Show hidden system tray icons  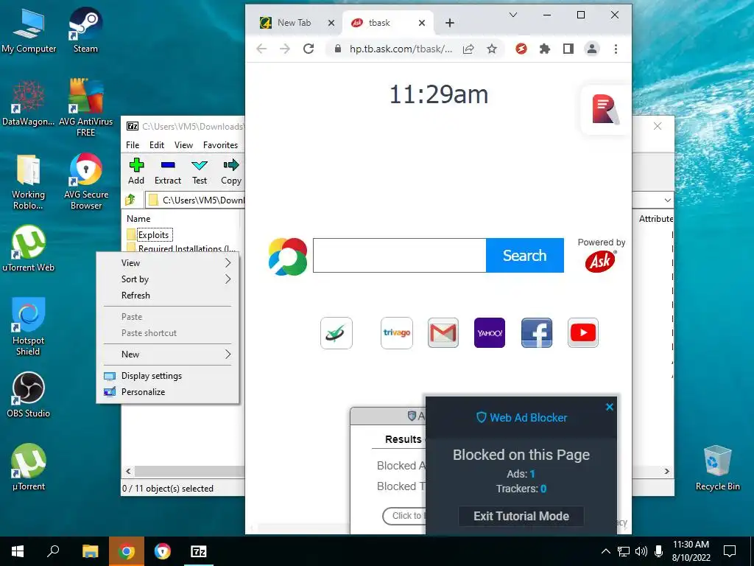click(x=606, y=551)
